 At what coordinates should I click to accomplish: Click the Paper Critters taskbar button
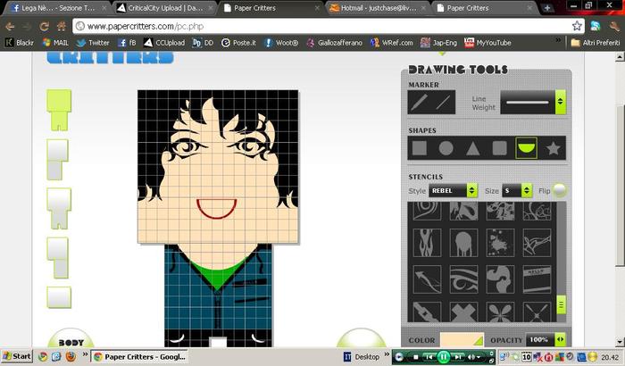pyautogui.click(x=139, y=357)
